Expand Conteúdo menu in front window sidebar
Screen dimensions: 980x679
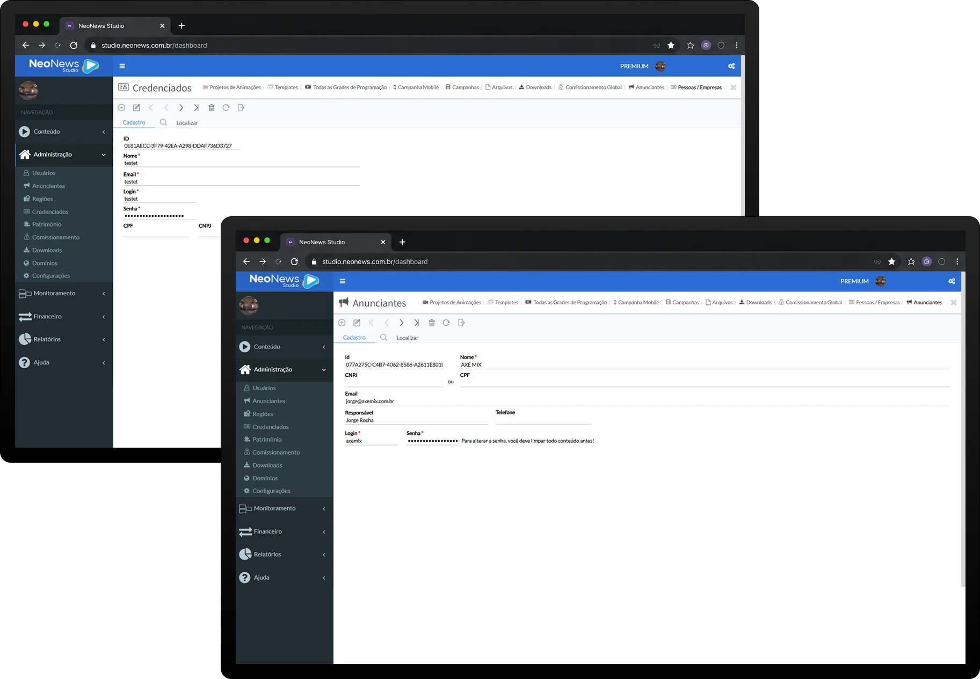285,347
